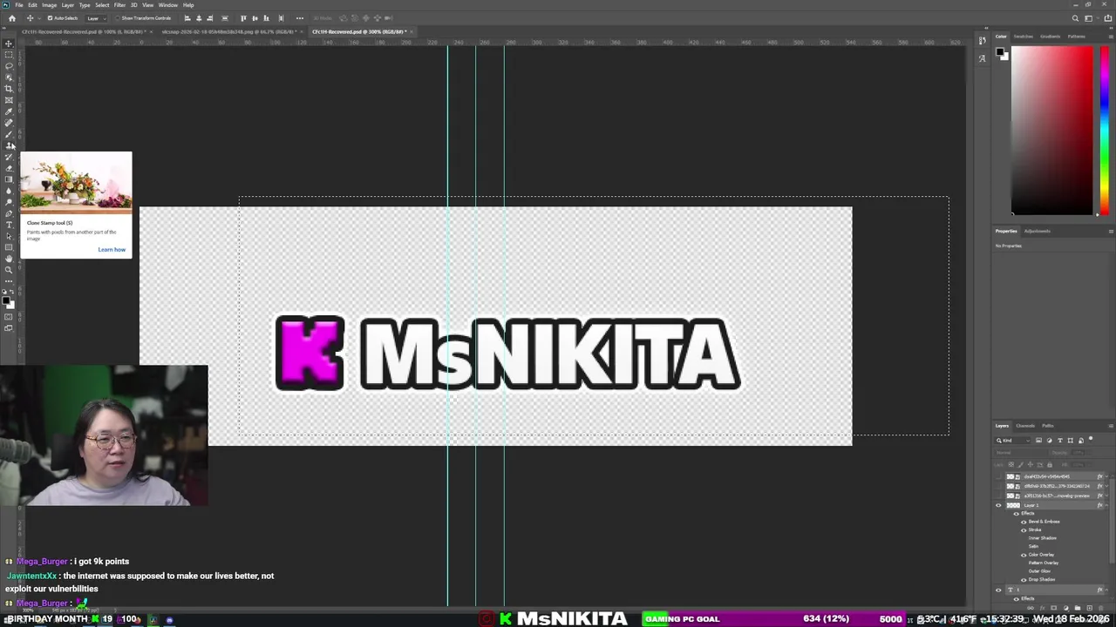Select the Blur tool
This screenshot has height=627, width=1116.
click(9, 190)
